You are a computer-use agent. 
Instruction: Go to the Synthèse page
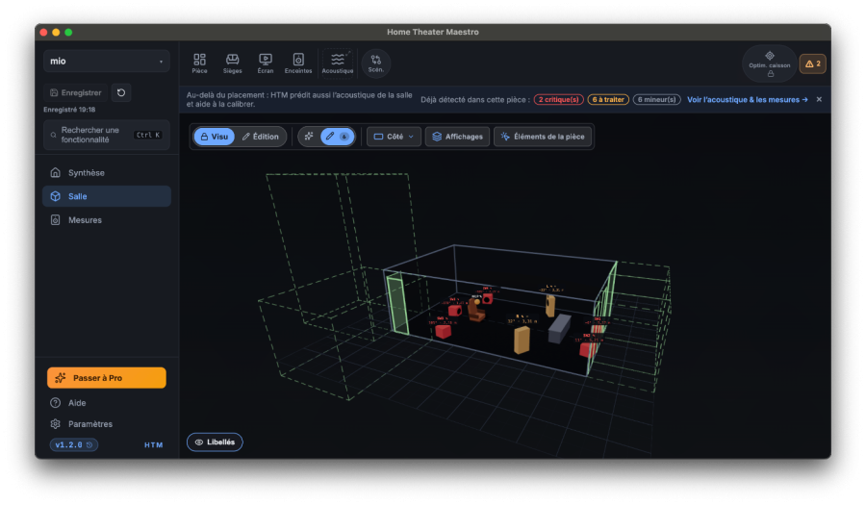click(x=106, y=173)
